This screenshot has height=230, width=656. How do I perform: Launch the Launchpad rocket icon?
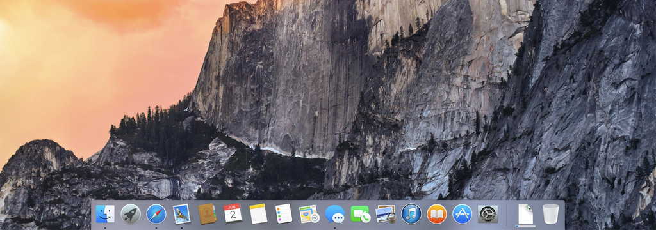[x=131, y=214]
